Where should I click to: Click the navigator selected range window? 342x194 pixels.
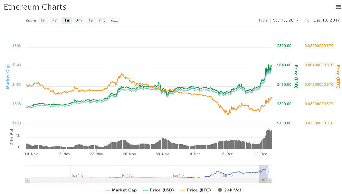(x=263, y=172)
